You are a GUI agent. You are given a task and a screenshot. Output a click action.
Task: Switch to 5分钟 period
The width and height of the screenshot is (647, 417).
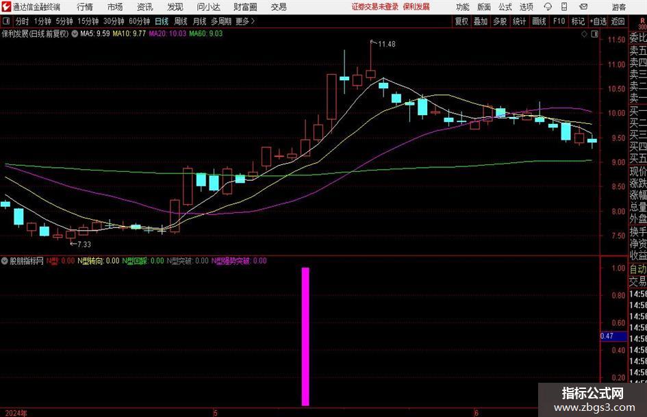tap(64, 21)
